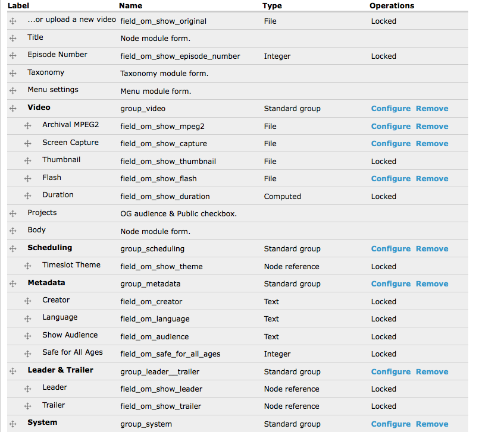Click the Safe for All Ages drag handle

(x=27, y=354)
